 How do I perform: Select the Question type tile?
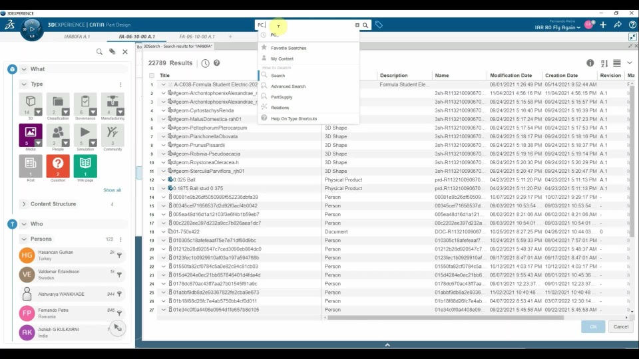tap(58, 166)
